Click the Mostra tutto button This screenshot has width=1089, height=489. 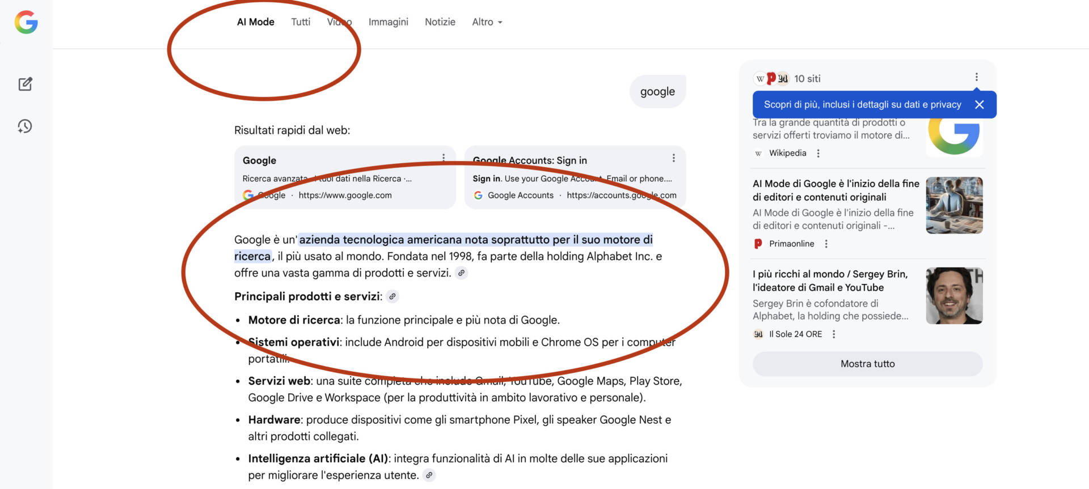coord(867,364)
